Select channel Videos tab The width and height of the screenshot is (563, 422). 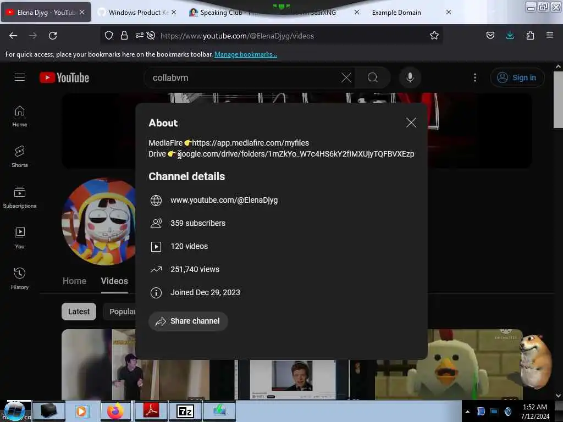114,281
